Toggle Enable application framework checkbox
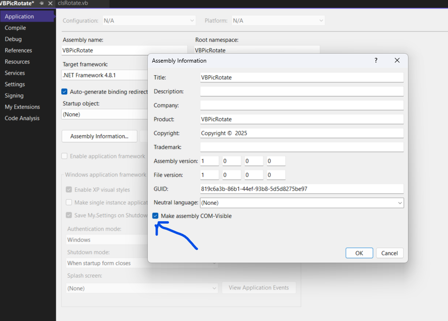Viewport: 448px width, 321px height. (x=64, y=156)
